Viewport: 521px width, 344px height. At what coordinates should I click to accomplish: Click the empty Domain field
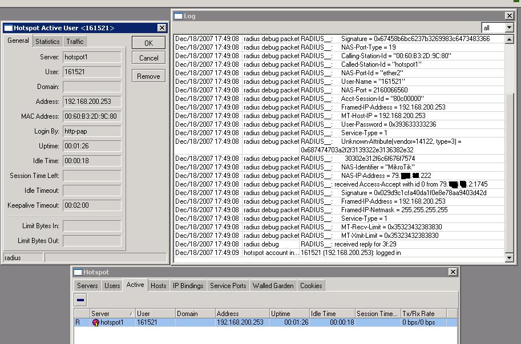tap(92, 87)
